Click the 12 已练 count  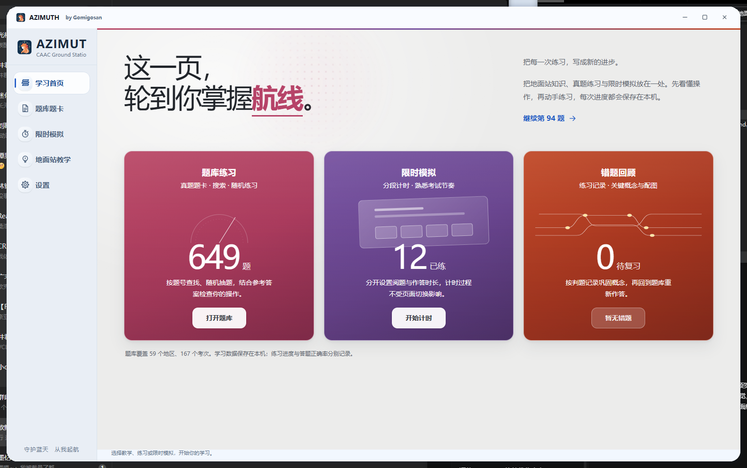tap(419, 257)
